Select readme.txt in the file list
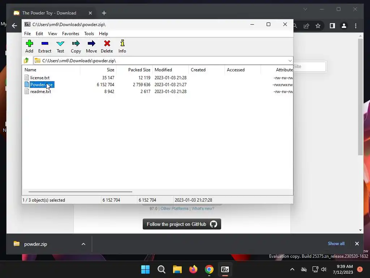The height and width of the screenshot is (278, 370). [x=40, y=91]
